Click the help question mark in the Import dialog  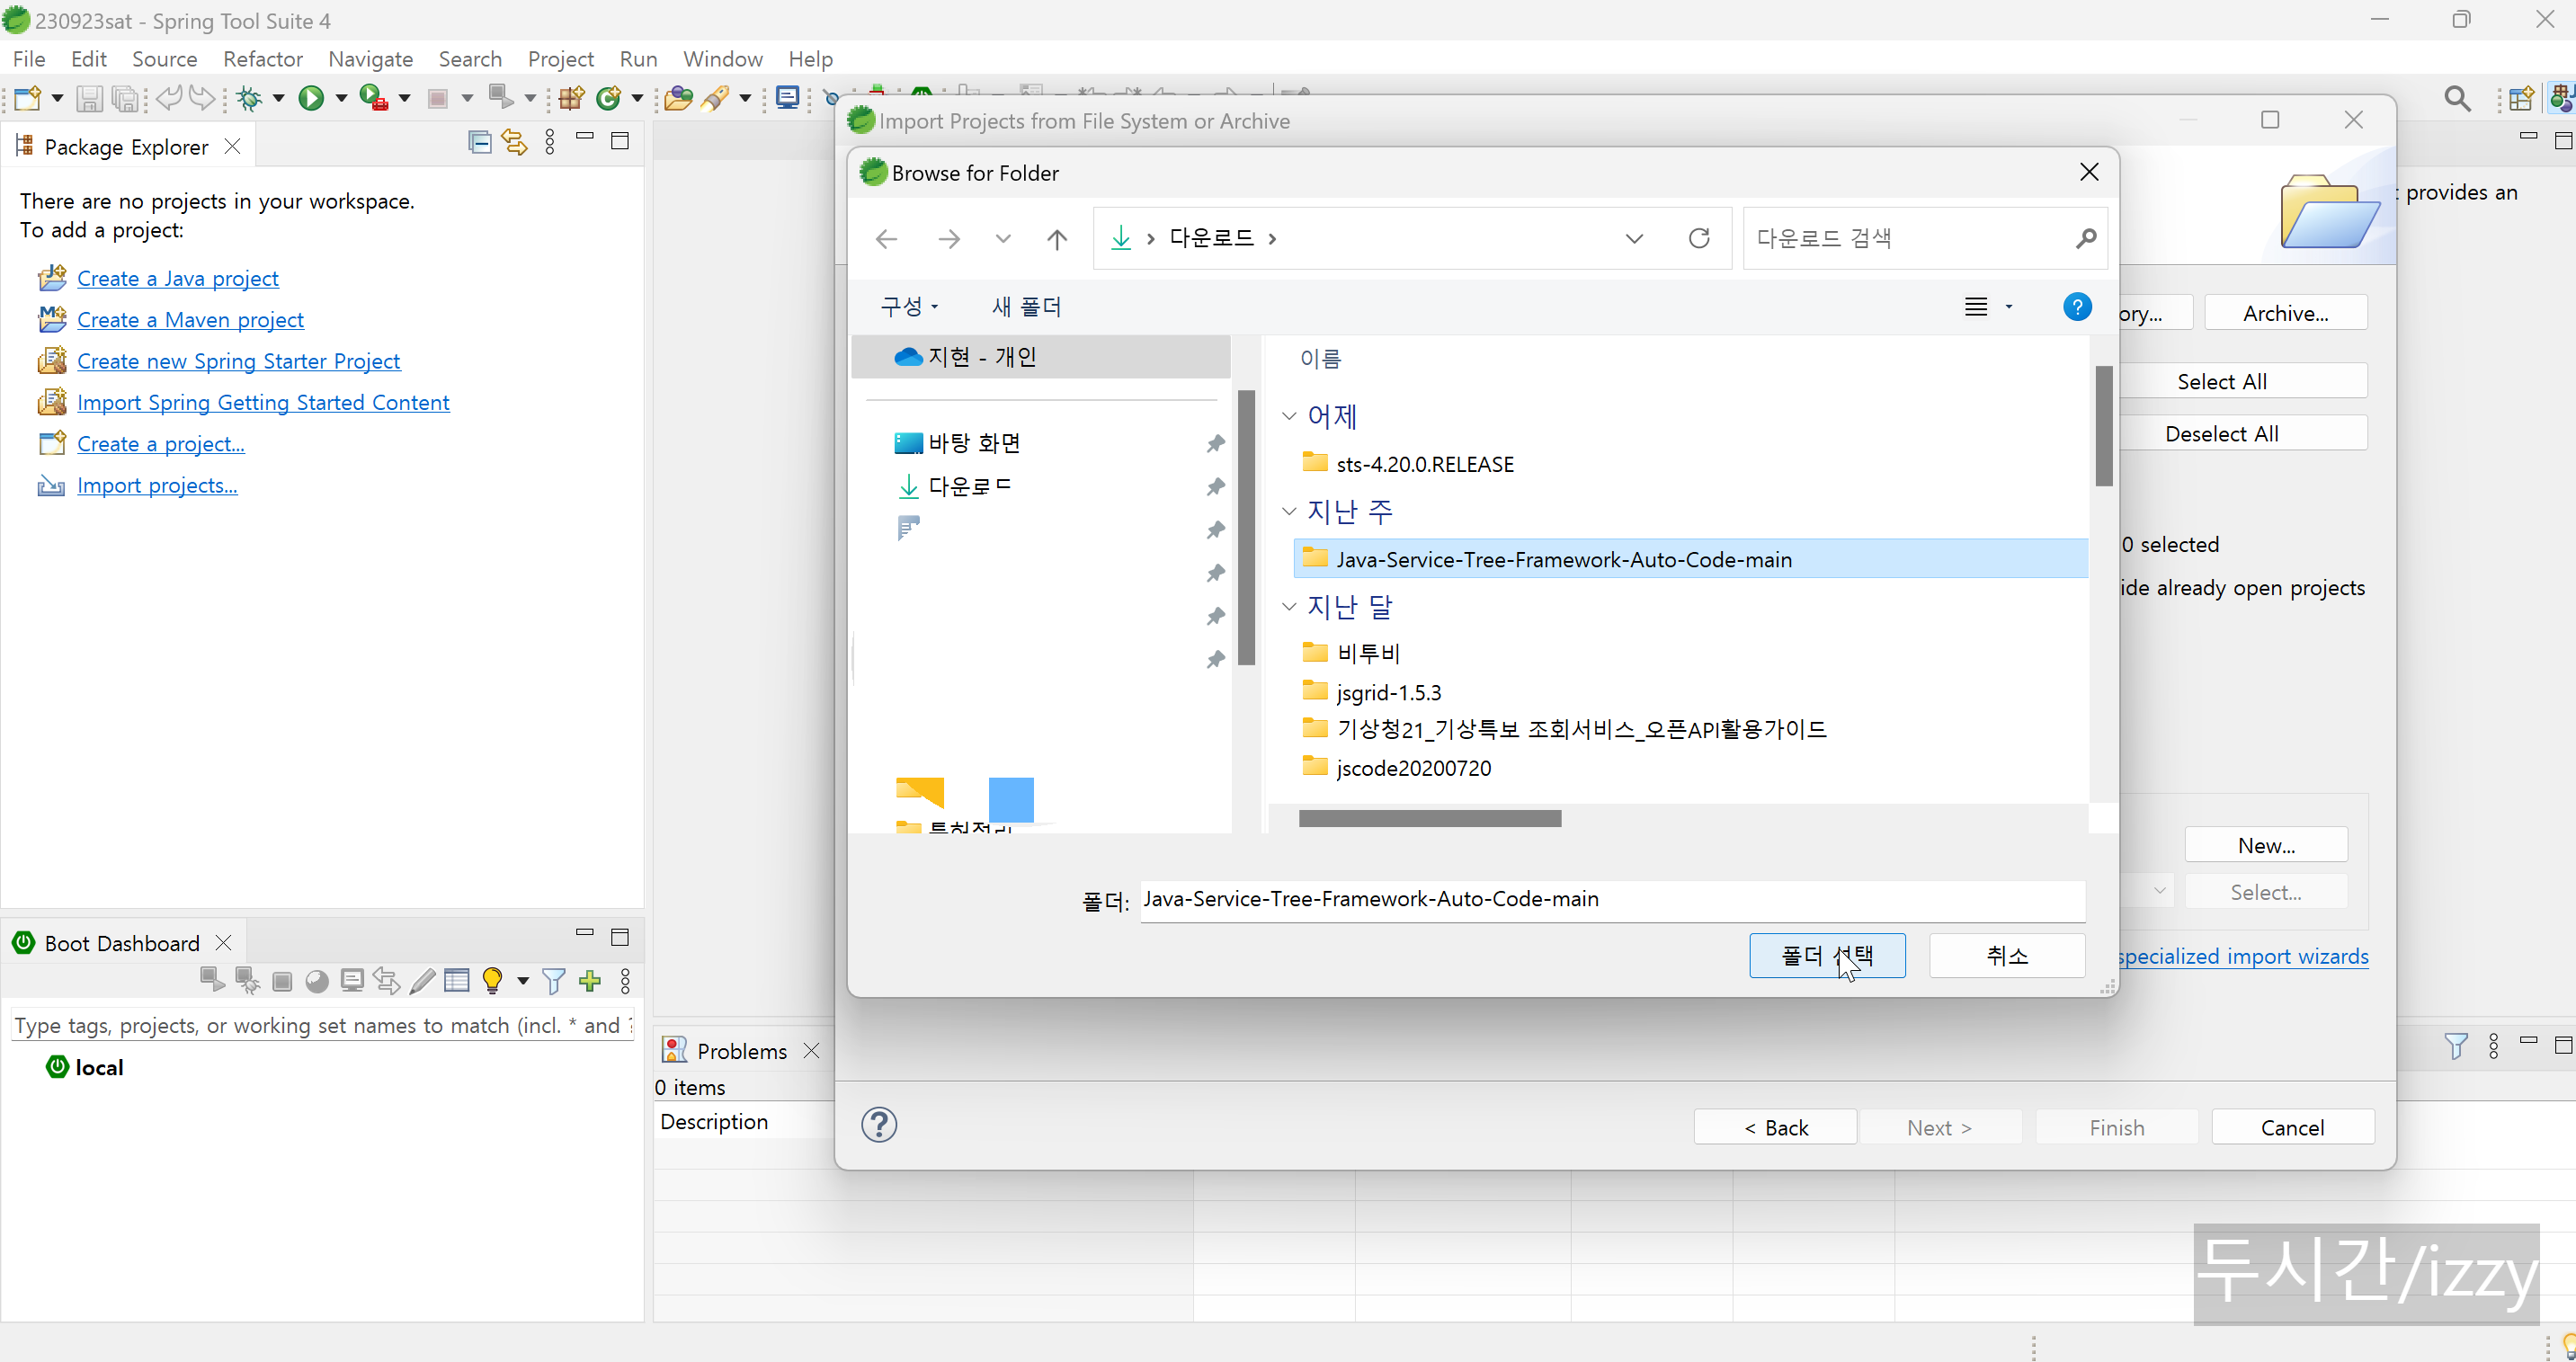[879, 1125]
